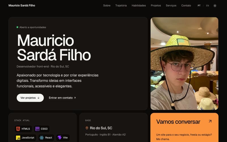Open Vamos conversar card arrow icon
This screenshot has width=227, height=142.
(210, 121)
